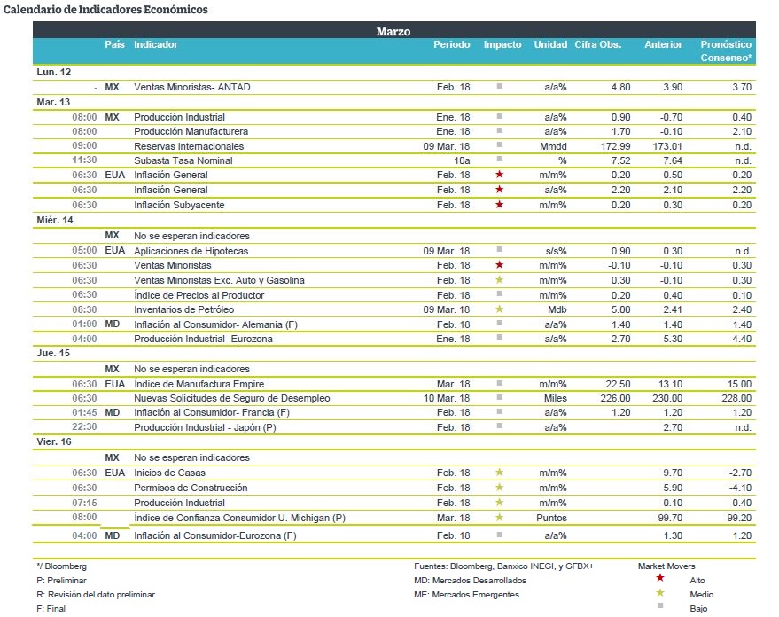Screen dimensions: 779x617
Task: Click the Índice de Manufactura Empire indicator
Action: click(x=199, y=384)
